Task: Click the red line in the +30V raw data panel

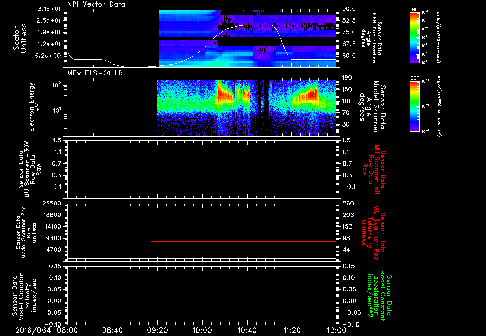Action: click(x=243, y=184)
